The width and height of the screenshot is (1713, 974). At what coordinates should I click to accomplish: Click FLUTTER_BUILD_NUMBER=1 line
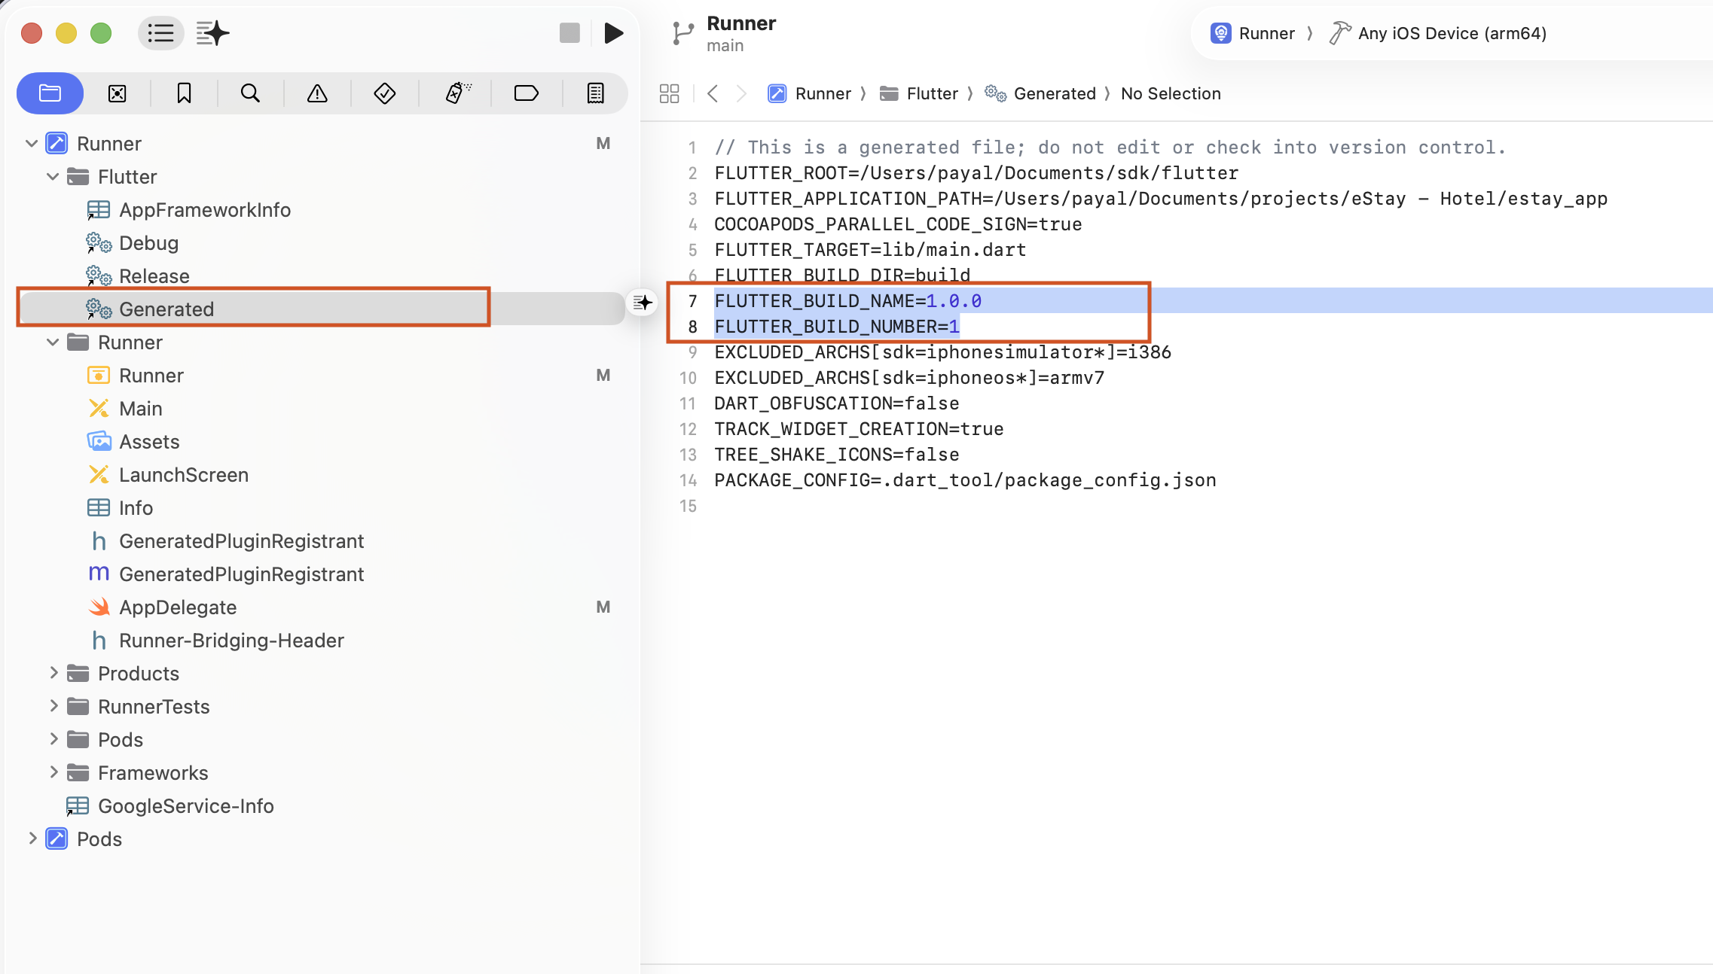point(837,327)
